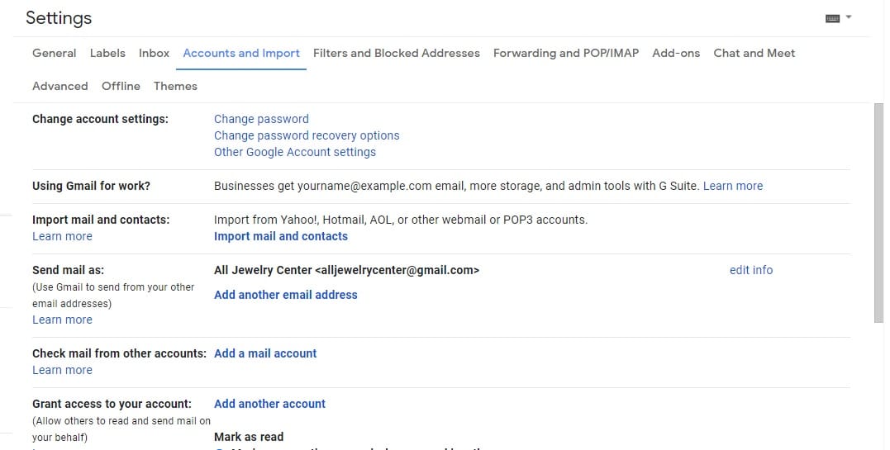
Task: Click Add another email address
Action: (285, 295)
